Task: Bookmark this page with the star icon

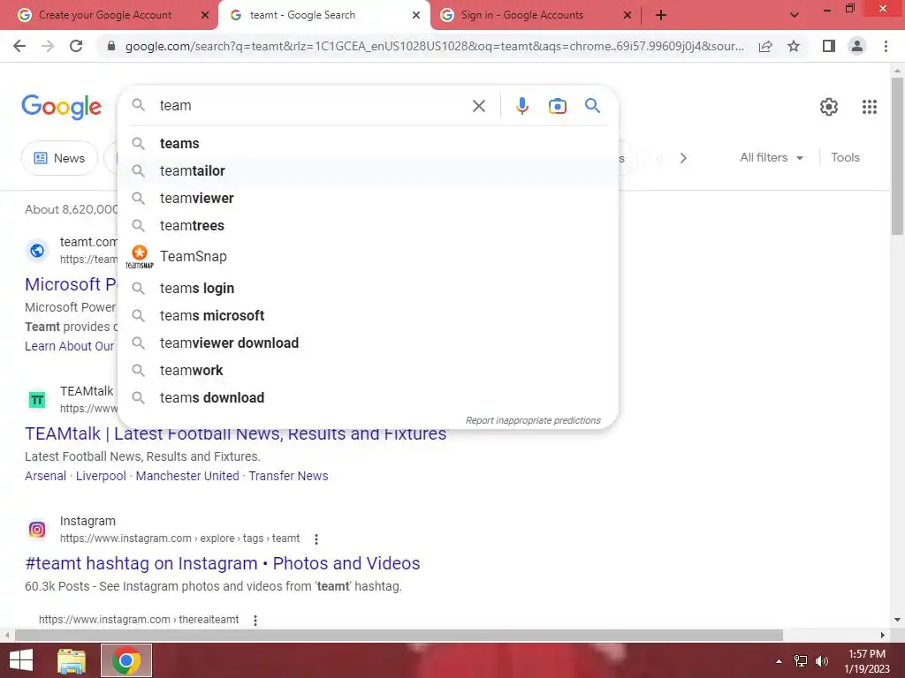Action: click(794, 46)
